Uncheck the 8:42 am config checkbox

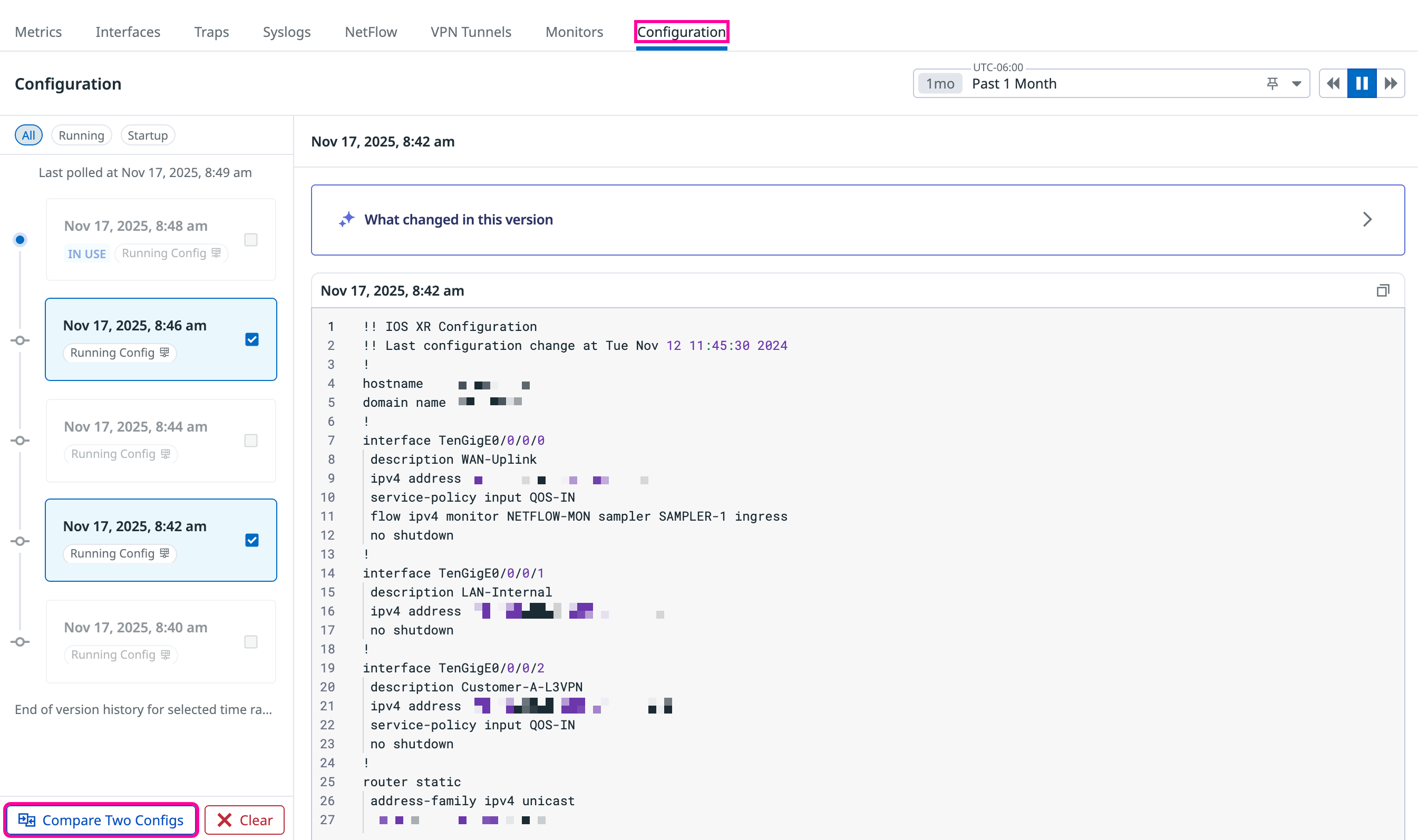click(252, 541)
